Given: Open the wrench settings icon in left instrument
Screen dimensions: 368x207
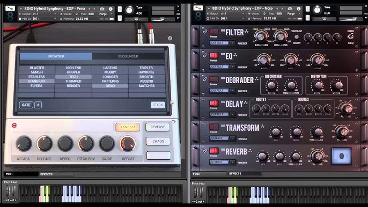Looking at the screenshot, I should 10,9.
